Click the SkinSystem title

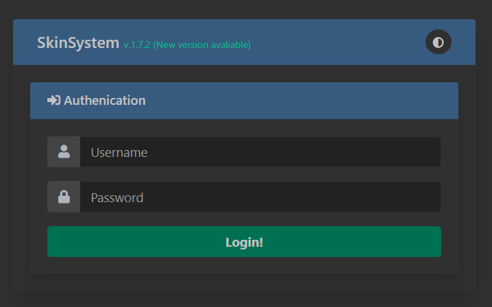(x=78, y=42)
